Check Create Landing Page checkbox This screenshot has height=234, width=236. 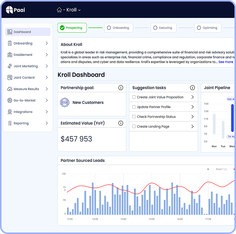point(134,126)
